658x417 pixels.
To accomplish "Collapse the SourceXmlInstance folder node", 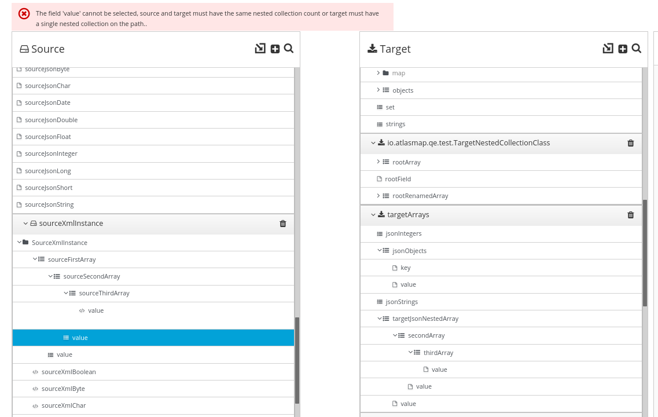I will coord(19,242).
